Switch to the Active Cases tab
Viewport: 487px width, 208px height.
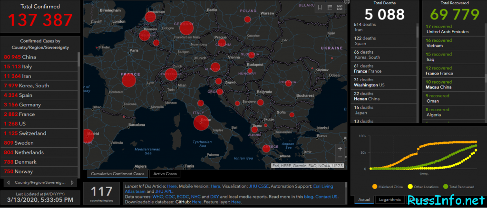pyautogui.click(x=165, y=174)
